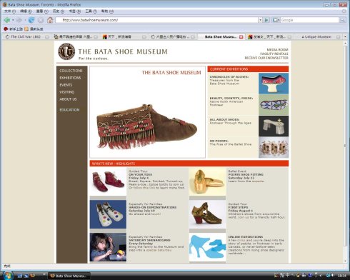Click the green Go arrow by the address bar

pyautogui.click(x=266, y=20)
